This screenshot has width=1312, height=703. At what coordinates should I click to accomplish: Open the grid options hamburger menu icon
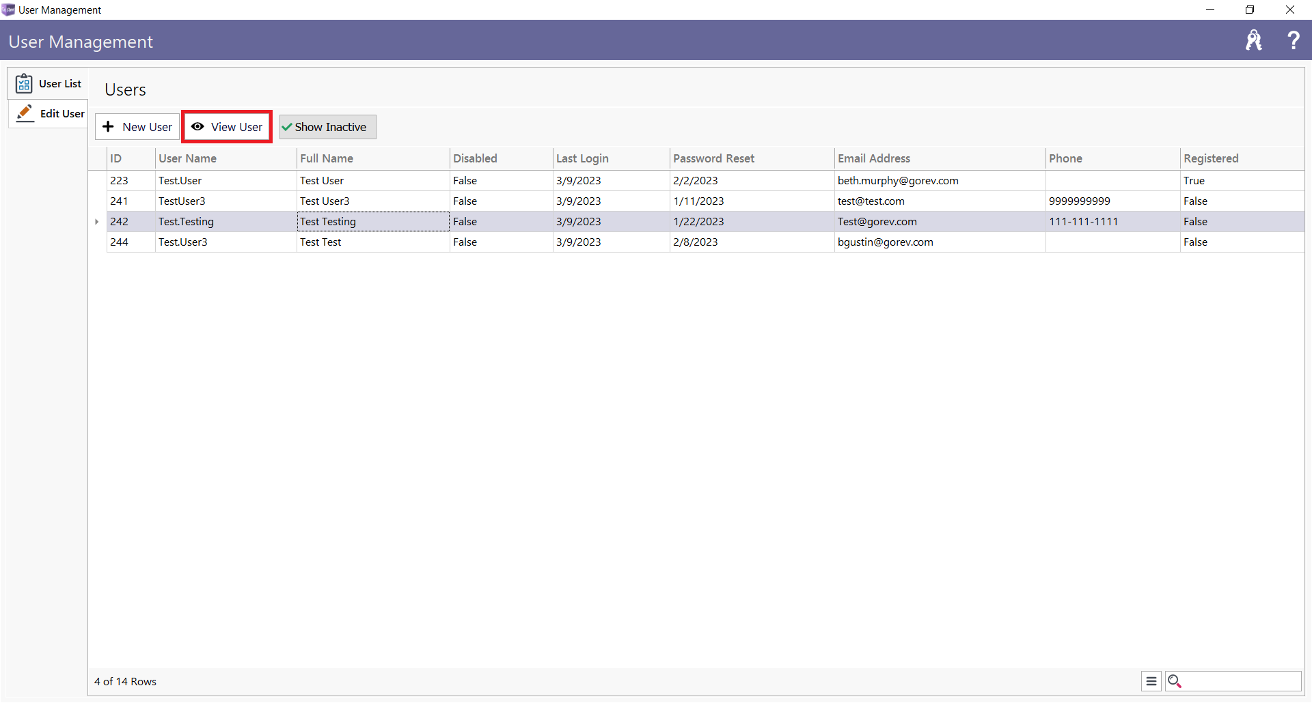pyautogui.click(x=1151, y=681)
